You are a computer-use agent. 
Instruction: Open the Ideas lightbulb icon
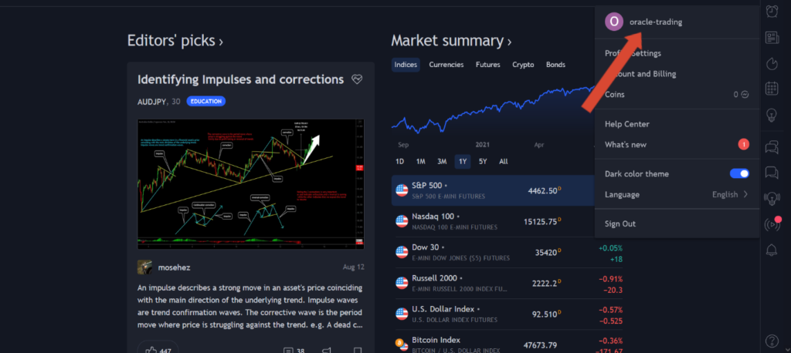[x=772, y=116]
